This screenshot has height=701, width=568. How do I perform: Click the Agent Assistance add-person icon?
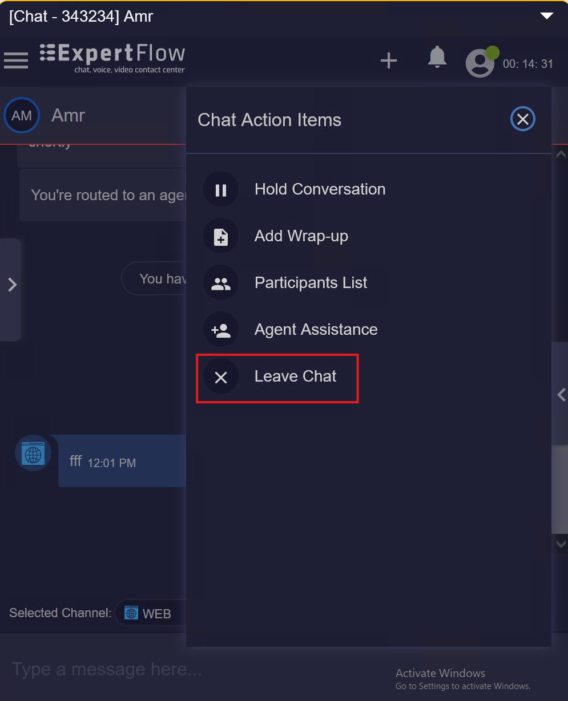[221, 330]
